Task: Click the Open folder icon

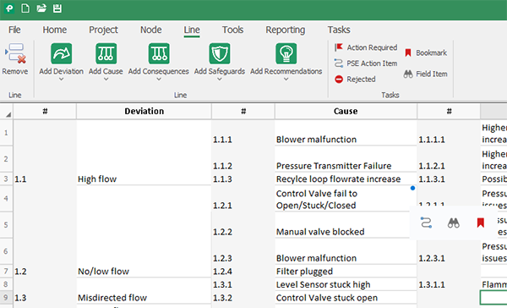Action: pyautogui.click(x=41, y=8)
